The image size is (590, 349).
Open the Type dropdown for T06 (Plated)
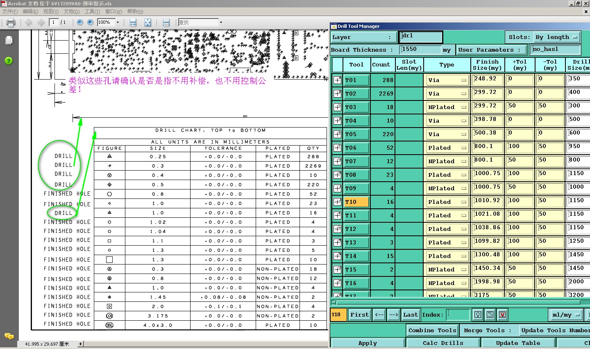447,148
